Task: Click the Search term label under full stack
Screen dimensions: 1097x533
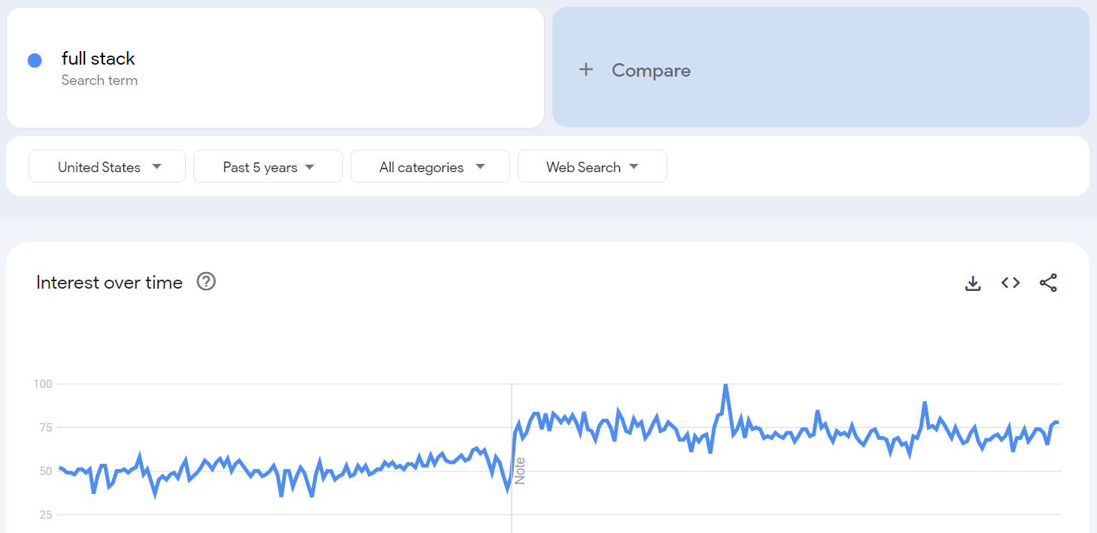Action: click(x=99, y=80)
